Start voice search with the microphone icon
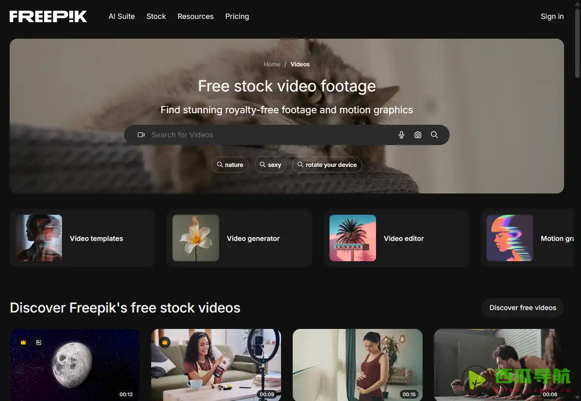This screenshot has height=401, width=581. 401,135
